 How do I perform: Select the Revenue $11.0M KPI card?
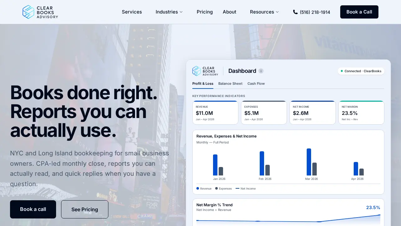[215, 112]
